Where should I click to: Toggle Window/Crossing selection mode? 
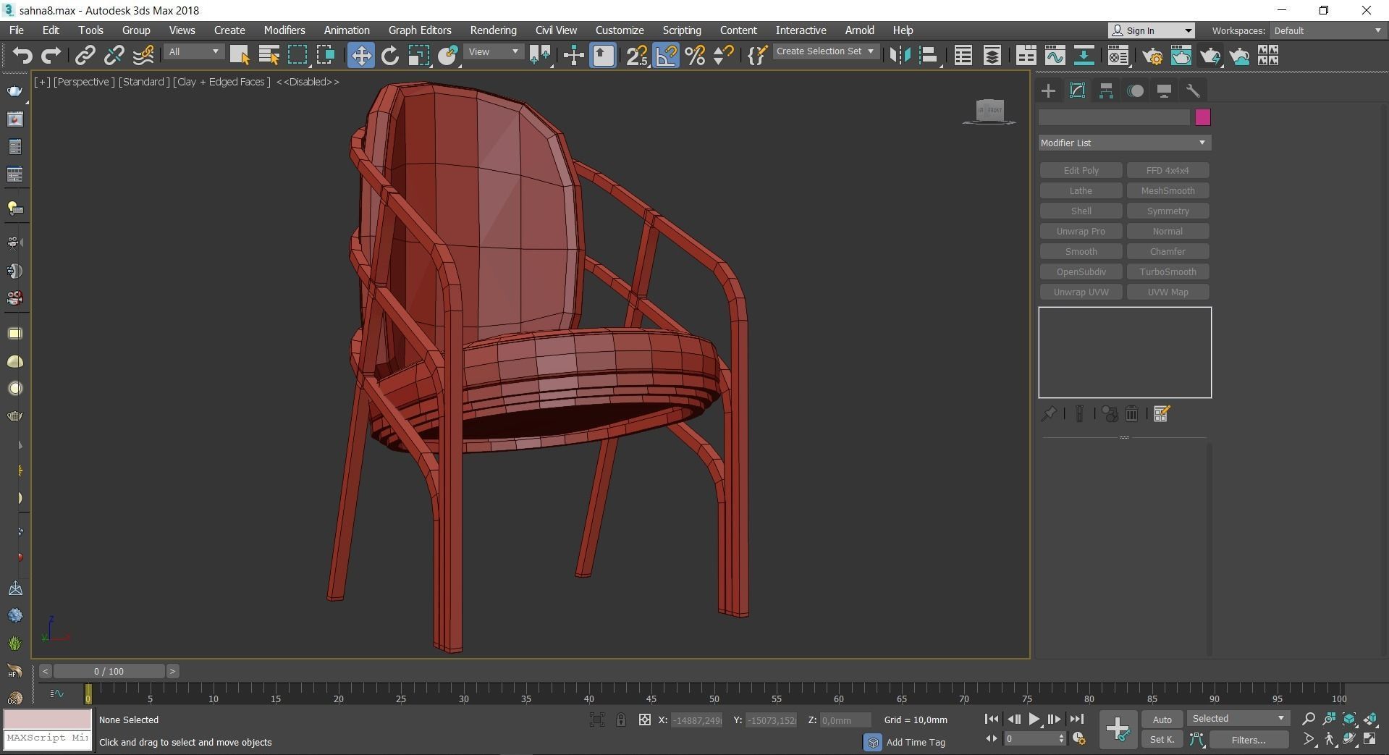coord(326,55)
